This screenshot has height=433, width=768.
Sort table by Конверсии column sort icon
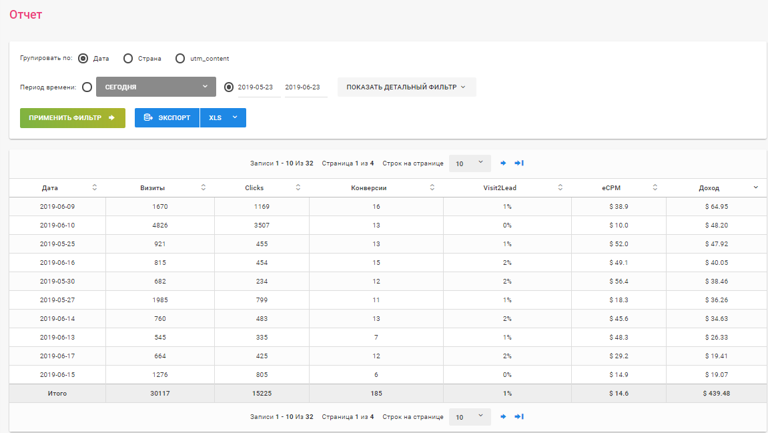(432, 187)
